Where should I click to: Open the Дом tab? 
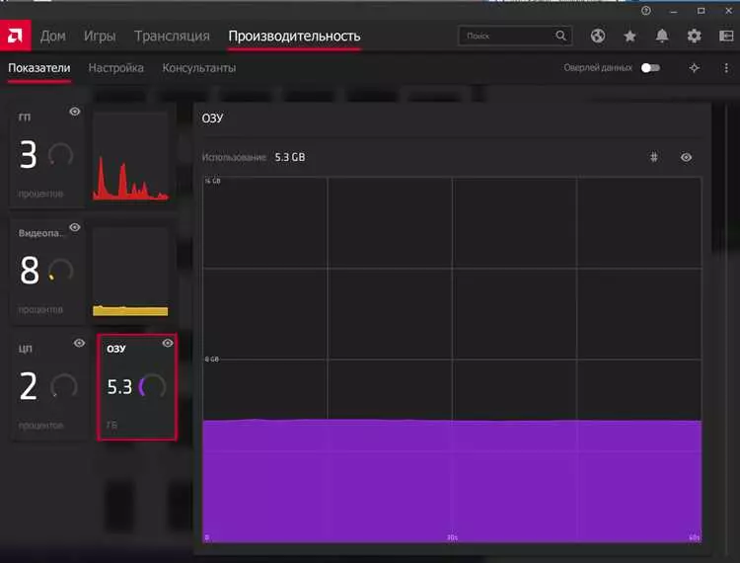53,36
